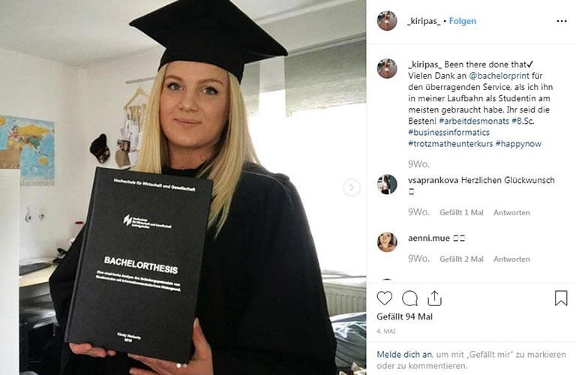Open the three-dot options menu
The image size is (576, 375).
point(562,21)
